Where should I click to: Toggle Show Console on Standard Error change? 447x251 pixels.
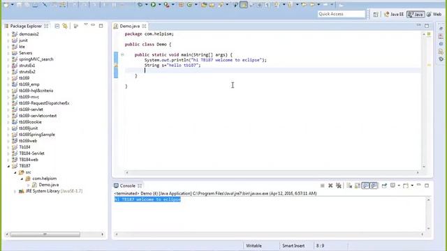pyautogui.click(x=374, y=185)
